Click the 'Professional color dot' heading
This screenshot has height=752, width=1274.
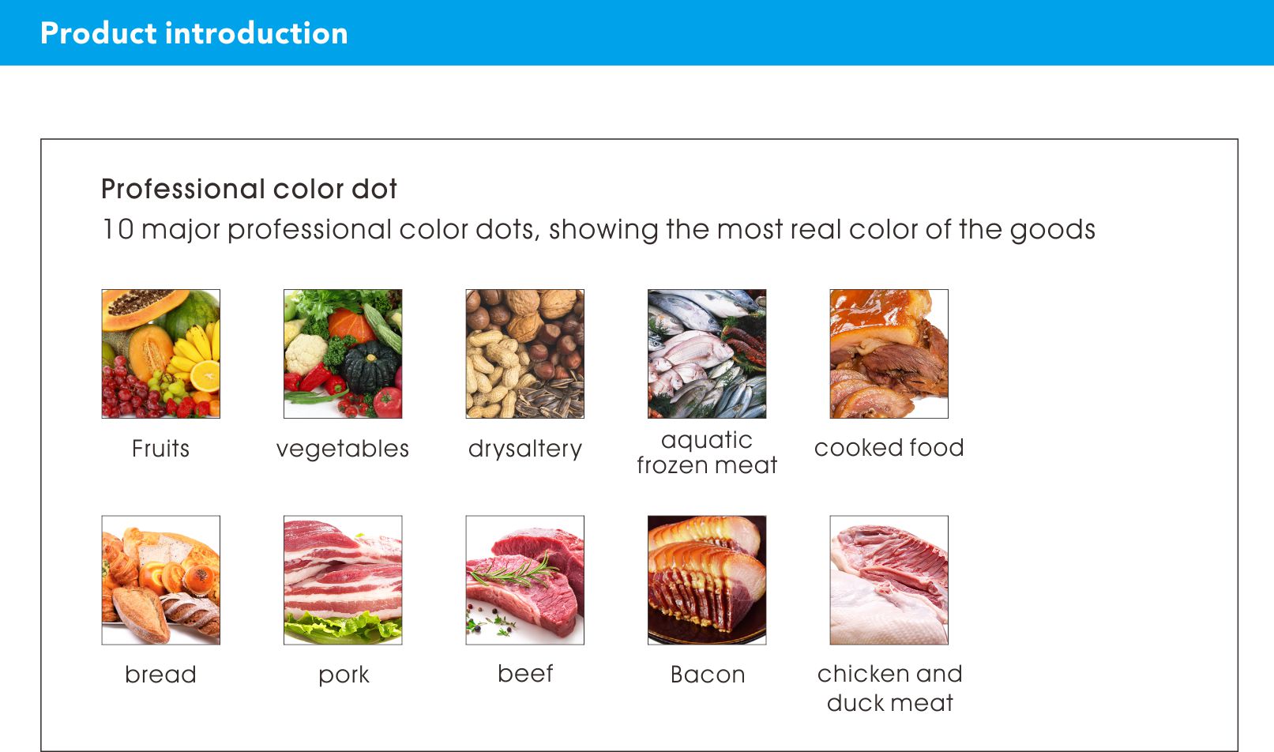tap(249, 190)
